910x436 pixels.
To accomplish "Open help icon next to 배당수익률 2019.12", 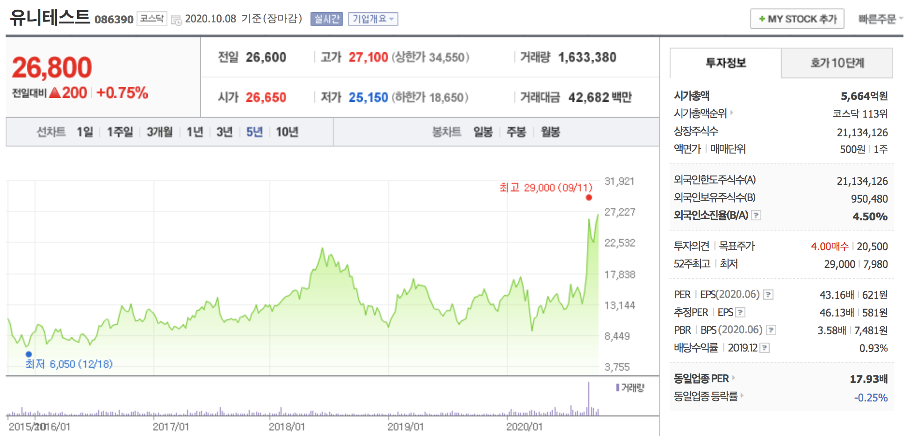I will click(x=765, y=348).
